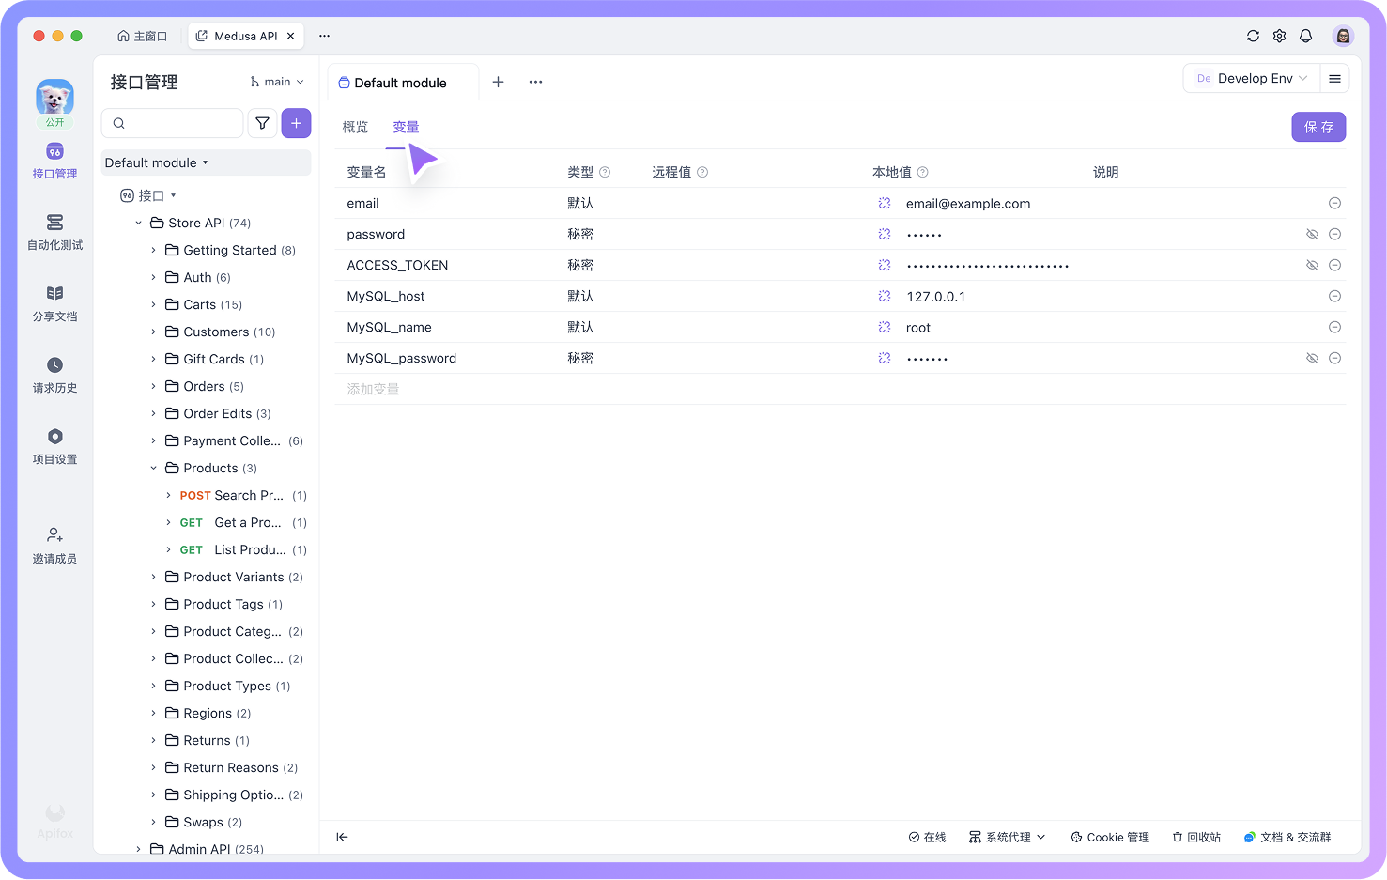Open 请求历史 in the sidebar
Viewport: 1387px width, 880px height.
[54, 376]
